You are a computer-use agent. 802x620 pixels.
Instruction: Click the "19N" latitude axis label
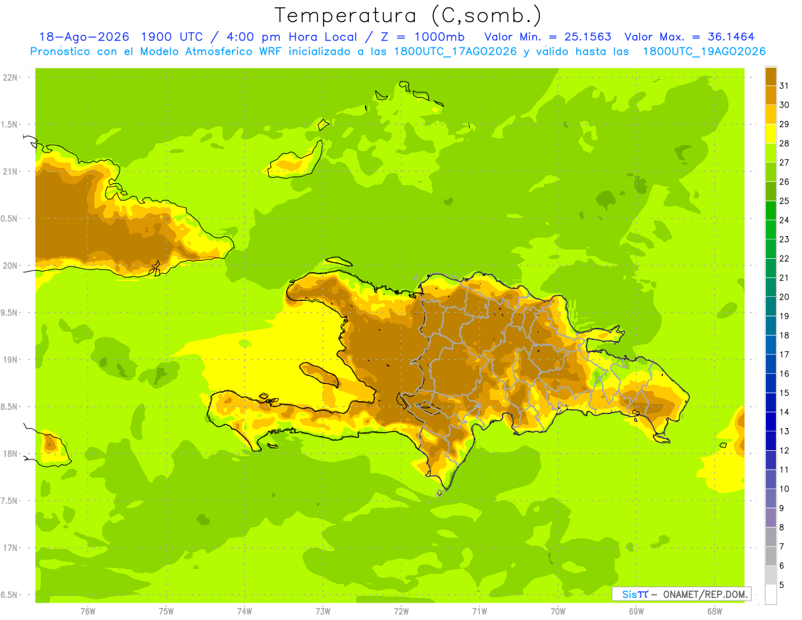[x=11, y=360]
